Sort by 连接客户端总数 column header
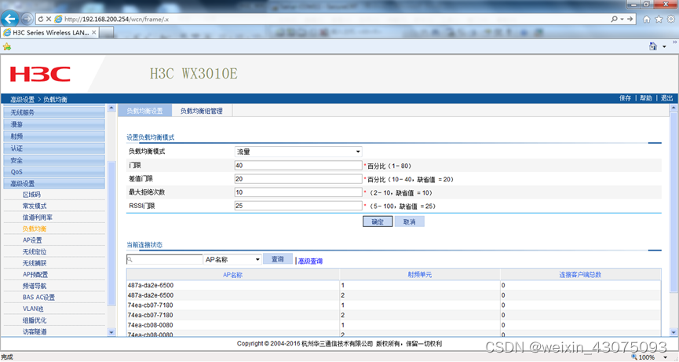The width and height of the screenshot is (679, 362). coord(580,275)
